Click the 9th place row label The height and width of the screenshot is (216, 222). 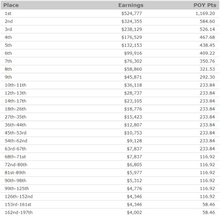click(8, 77)
